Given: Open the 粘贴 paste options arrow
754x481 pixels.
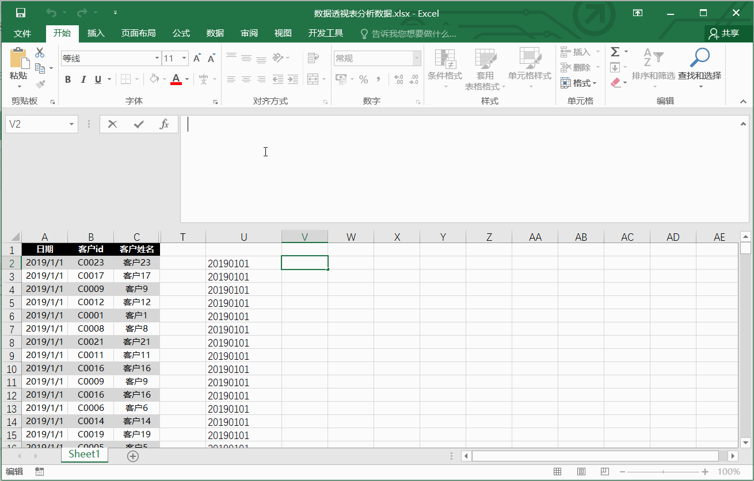Looking at the screenshot, I should pyautogui.click(x=18, y=86).
